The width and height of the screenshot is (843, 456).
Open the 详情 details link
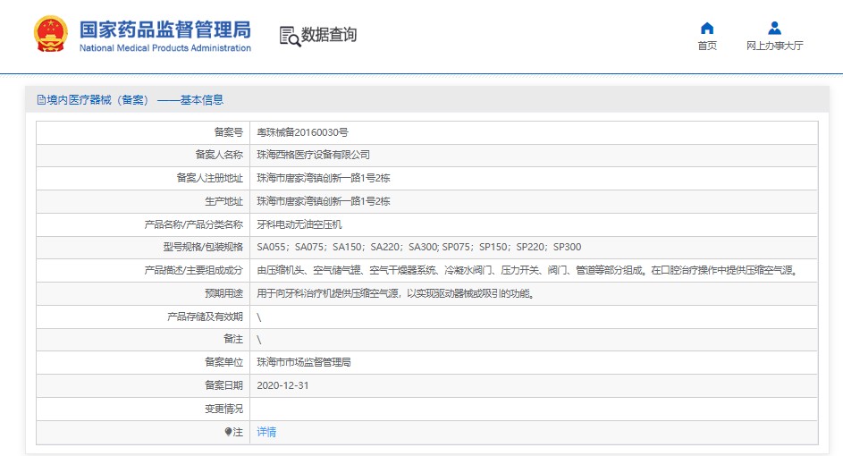click(x=266, y=432)
